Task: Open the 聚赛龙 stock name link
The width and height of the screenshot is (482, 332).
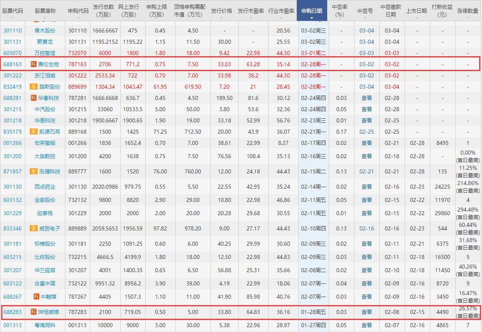Action: pos(45,42)
